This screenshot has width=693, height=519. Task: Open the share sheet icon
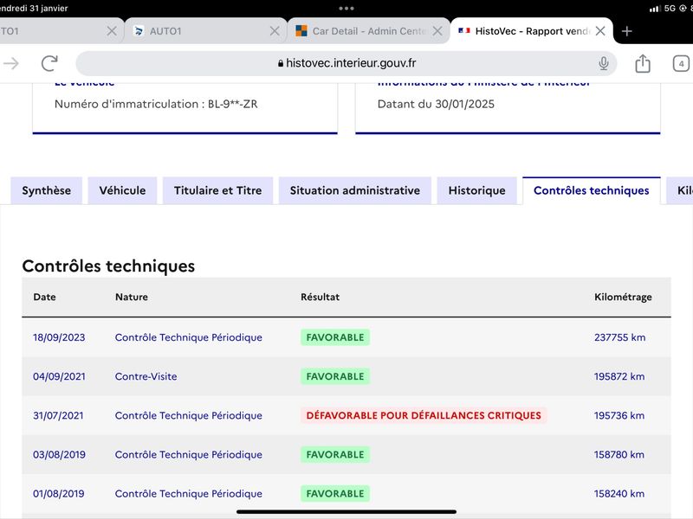point(643,63)
